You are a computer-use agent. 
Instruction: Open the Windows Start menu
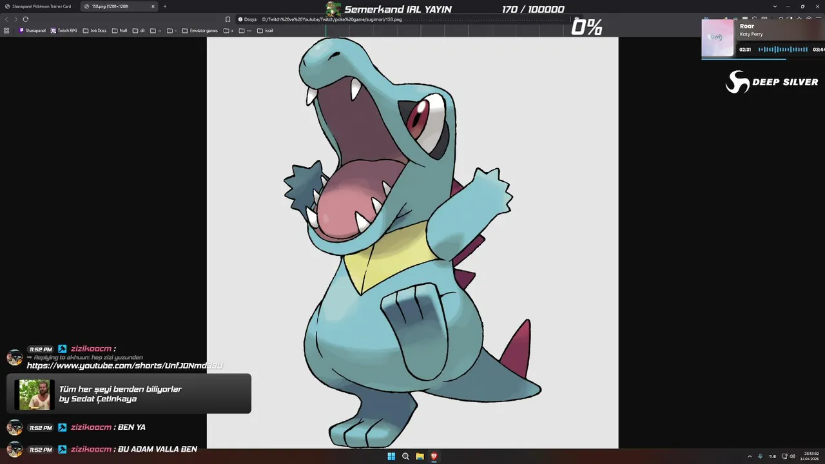point(391,456)
